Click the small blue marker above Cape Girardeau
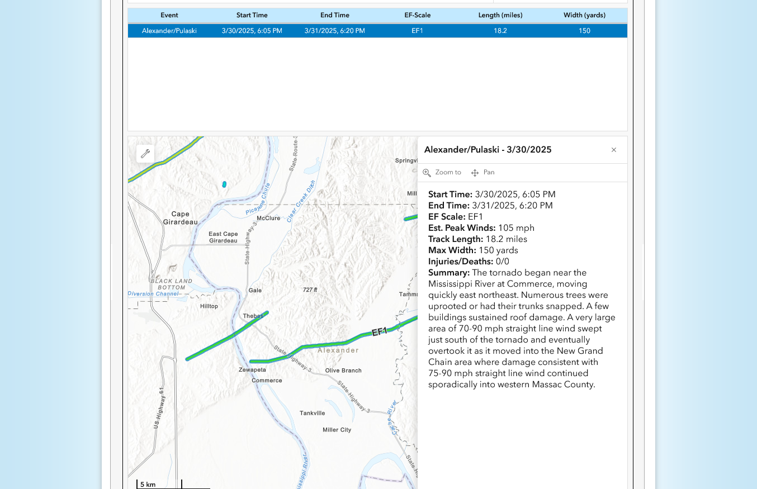This screenshot has width=757, height=489. tap(224, 184)
